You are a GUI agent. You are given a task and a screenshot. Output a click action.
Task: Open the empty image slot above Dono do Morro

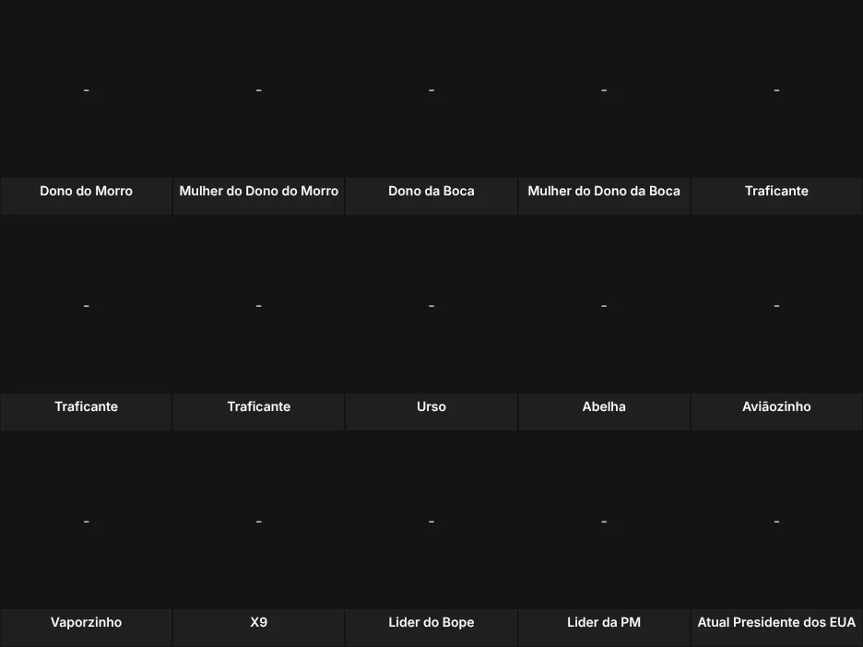tap(86, 89)
